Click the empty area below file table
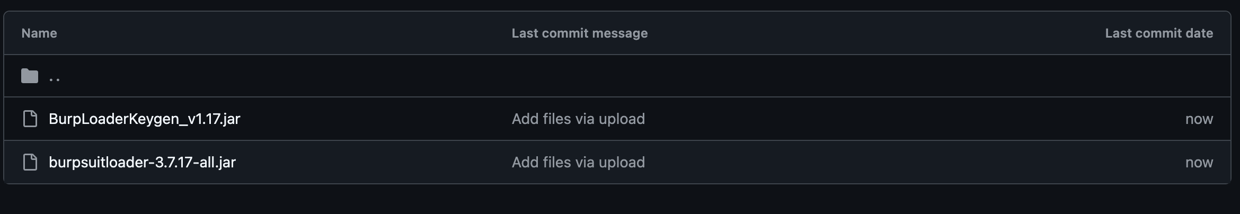Screen dimensions: 1240x214 click(620, 200)
